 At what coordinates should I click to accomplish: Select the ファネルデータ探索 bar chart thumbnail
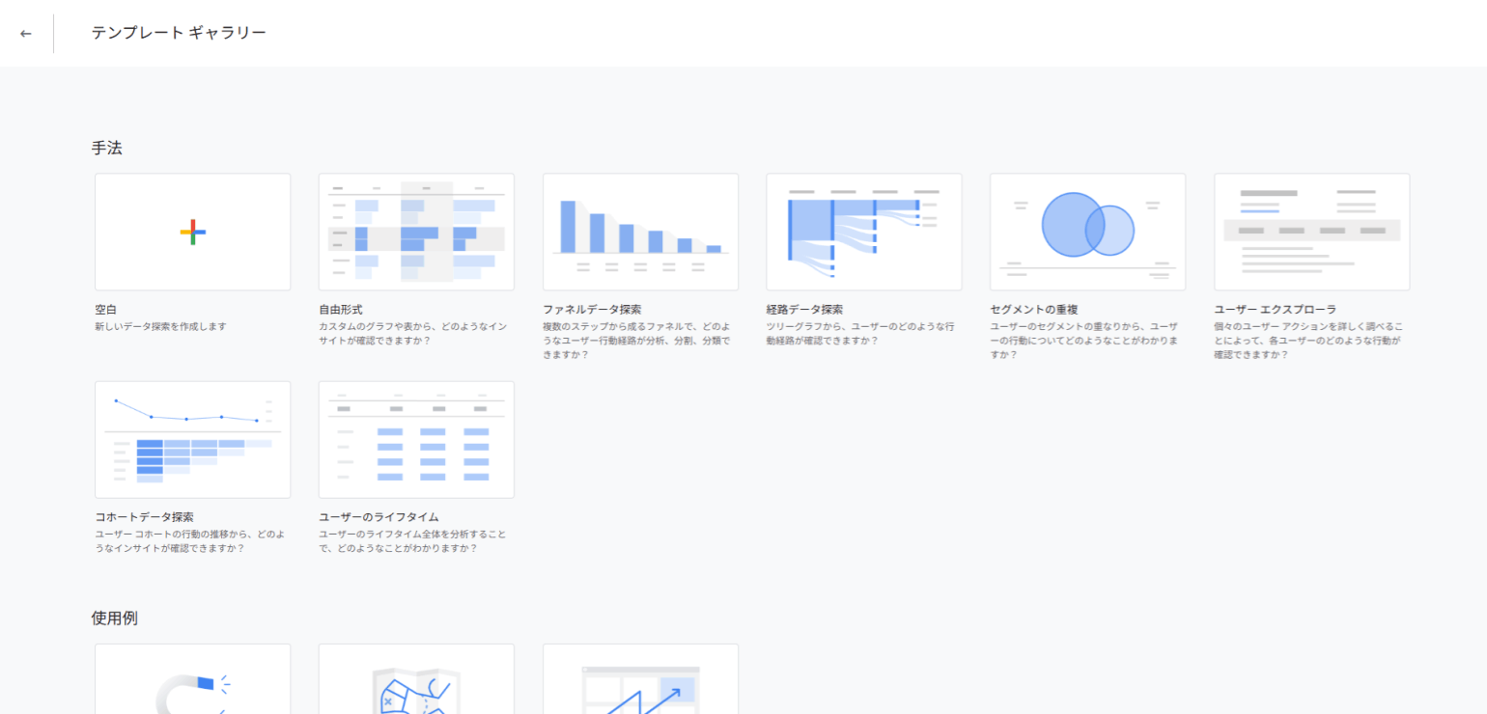(640, 232)
